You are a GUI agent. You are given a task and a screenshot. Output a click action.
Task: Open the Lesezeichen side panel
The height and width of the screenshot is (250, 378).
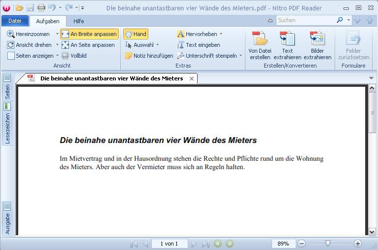[x=7, y=123]
